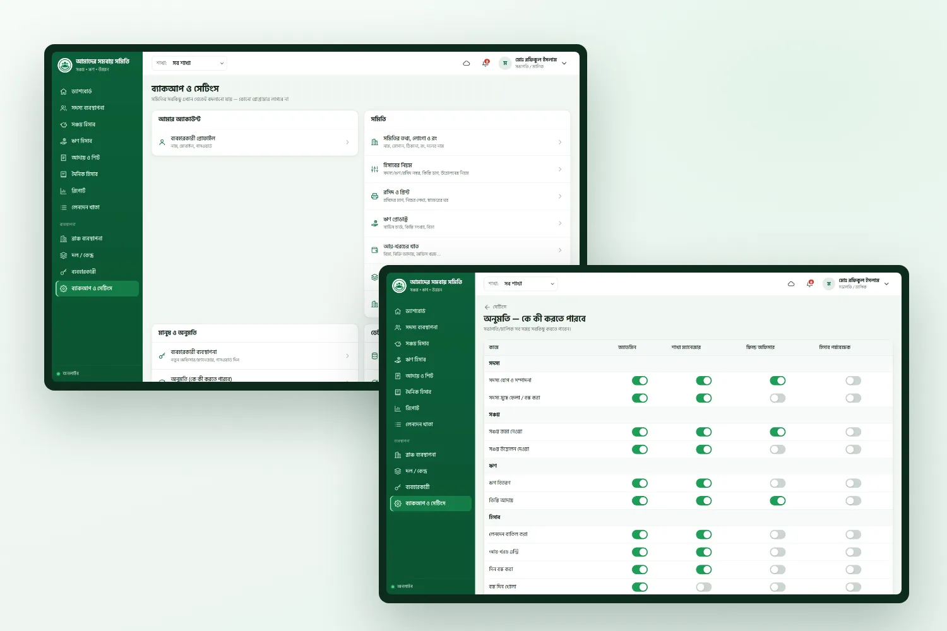The width and height of the screenshot is (947, 631).
Task: Enable ফিল্ড অফিসার switch for সঞ্চয় উত্তোলন দেওয়া
Action: pyautogui.click(x=778, y=449)
